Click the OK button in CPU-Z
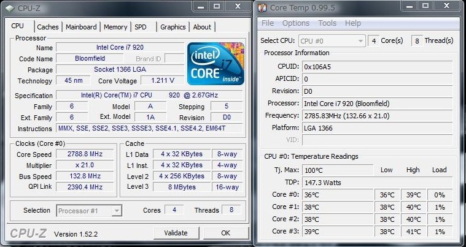This screenshot has height=247, width=466. pos(225,233)
